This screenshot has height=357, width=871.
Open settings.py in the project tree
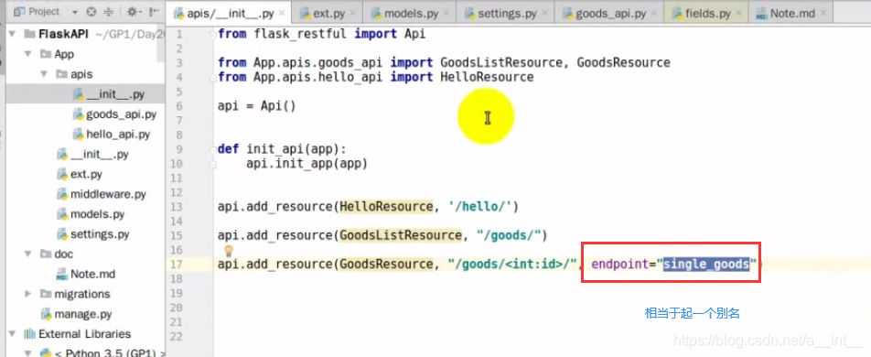pyautogui.click(x=100, y=234)
